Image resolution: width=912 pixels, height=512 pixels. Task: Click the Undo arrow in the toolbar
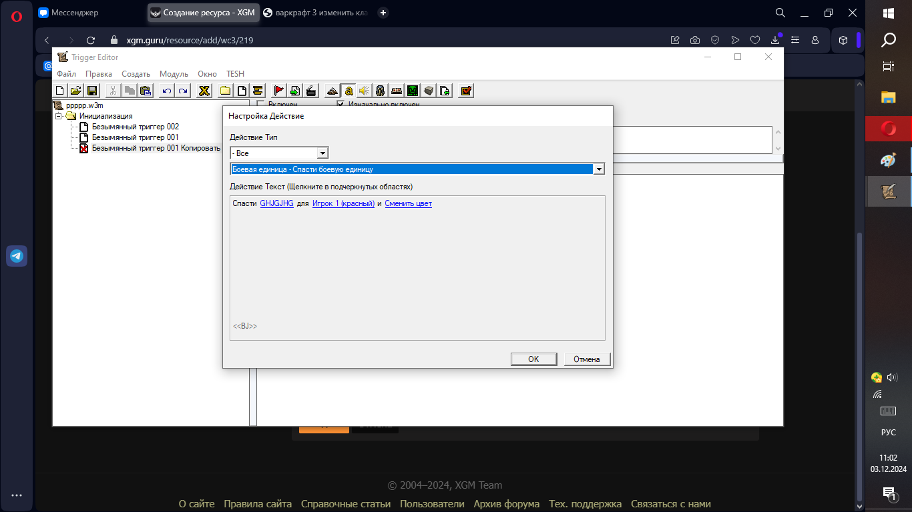pos(167,91)
